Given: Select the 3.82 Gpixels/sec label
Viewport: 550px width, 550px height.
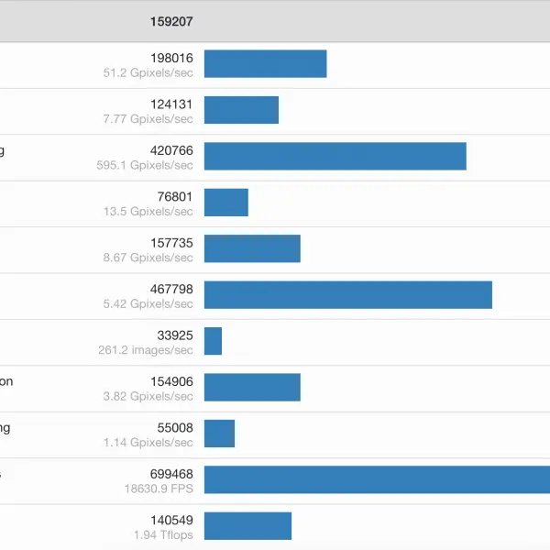Looking at the screenshot, I should [x=148, y=396].
